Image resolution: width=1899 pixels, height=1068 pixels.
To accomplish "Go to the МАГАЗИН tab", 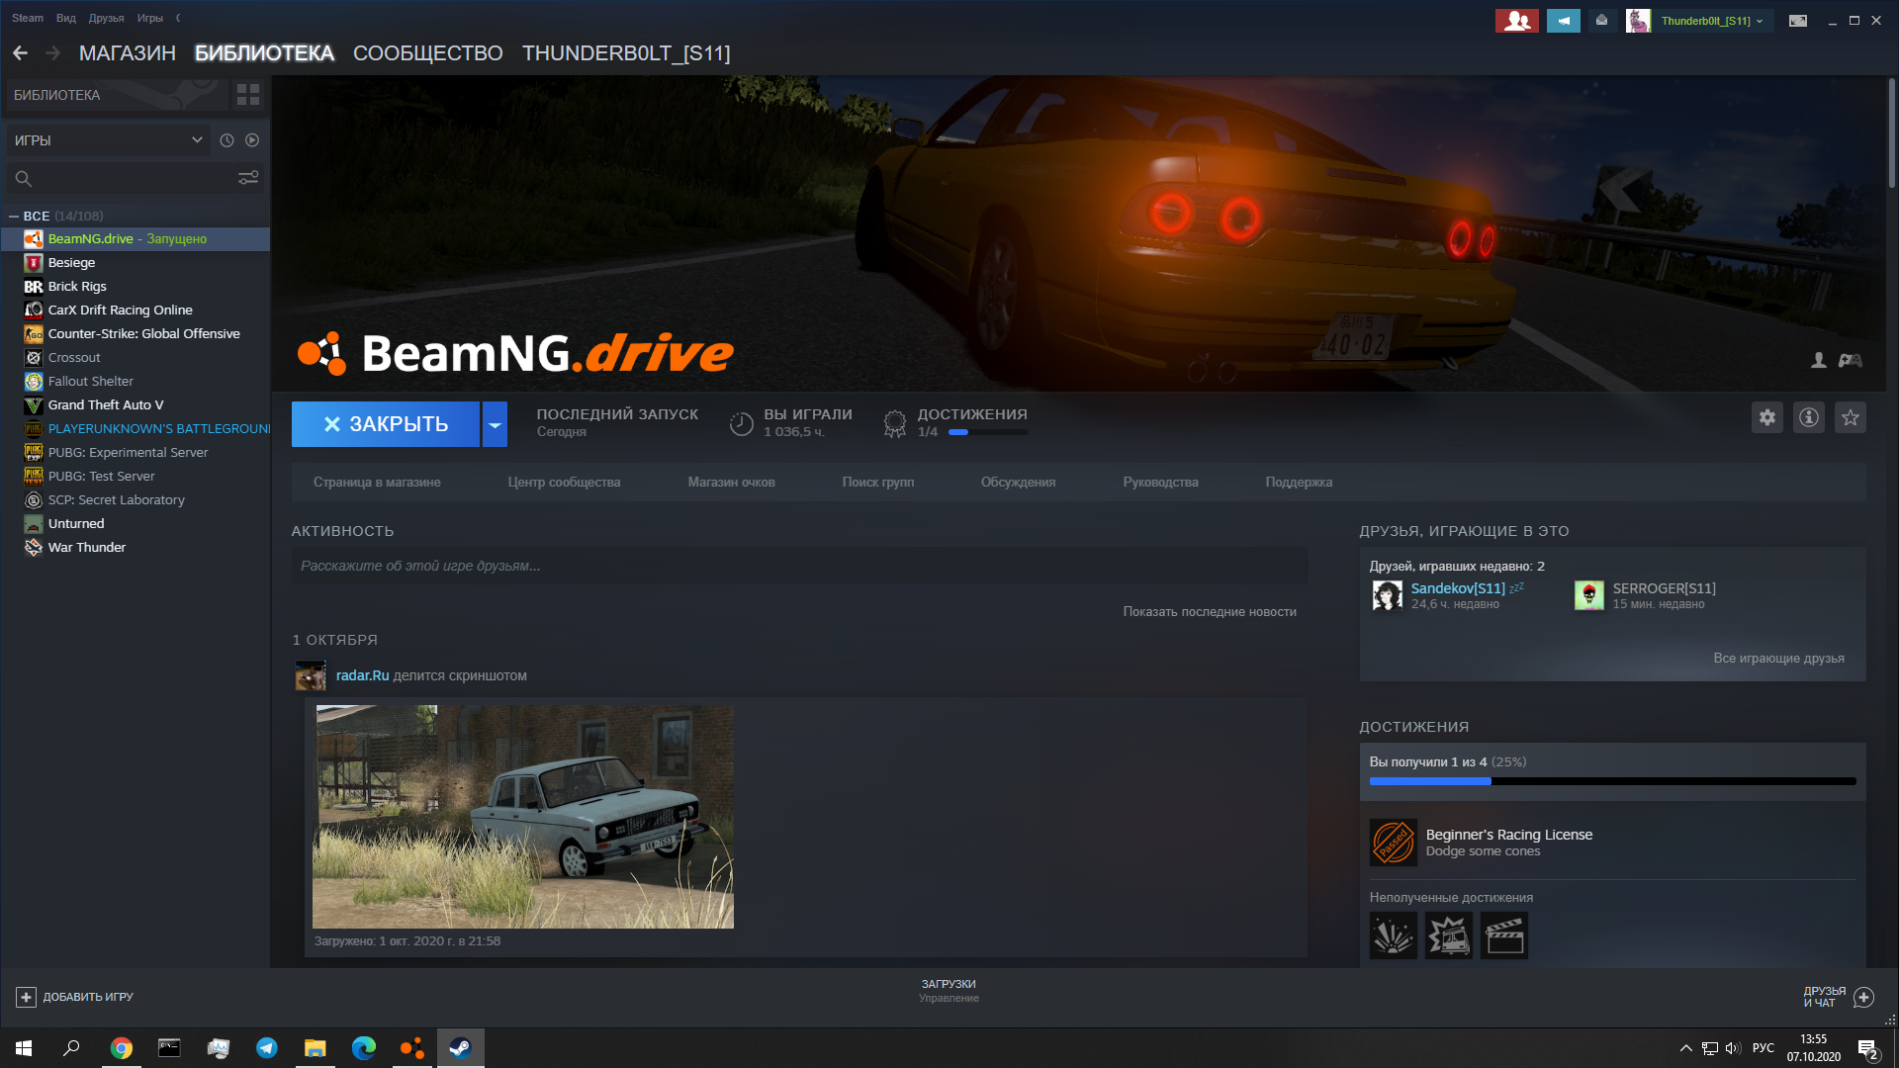I will pos(128,53).
